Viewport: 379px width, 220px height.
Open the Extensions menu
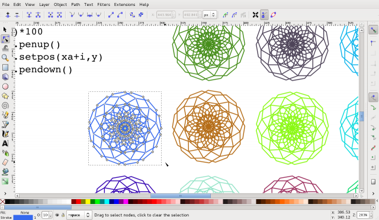pos(124,4)
